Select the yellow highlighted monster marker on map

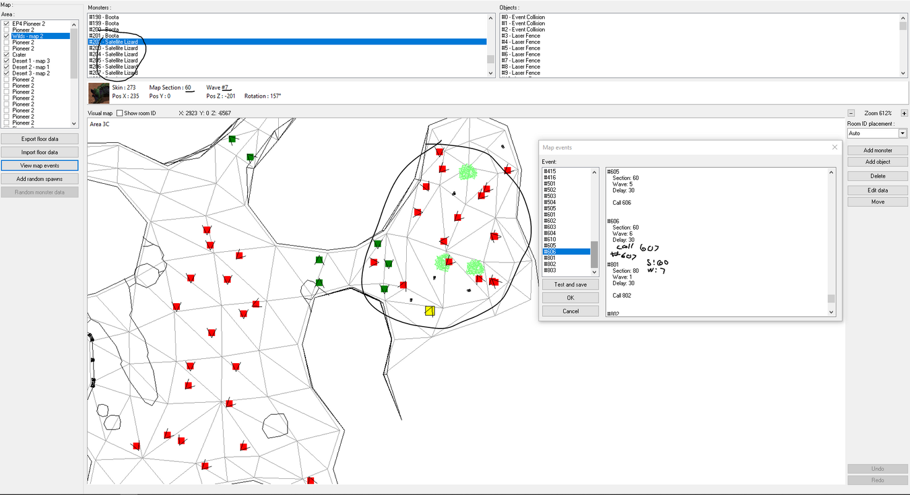[430, 311]
